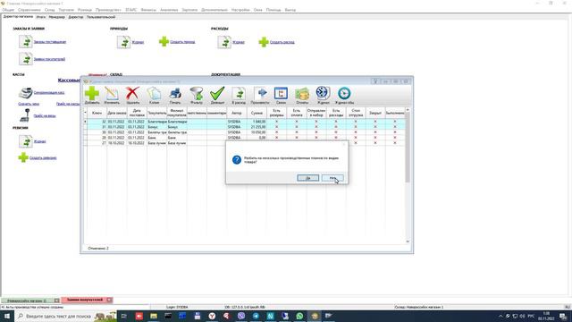Open the Оплаты money icon
The height and width of the screenshot is (322, 572).
coord(302,94)
